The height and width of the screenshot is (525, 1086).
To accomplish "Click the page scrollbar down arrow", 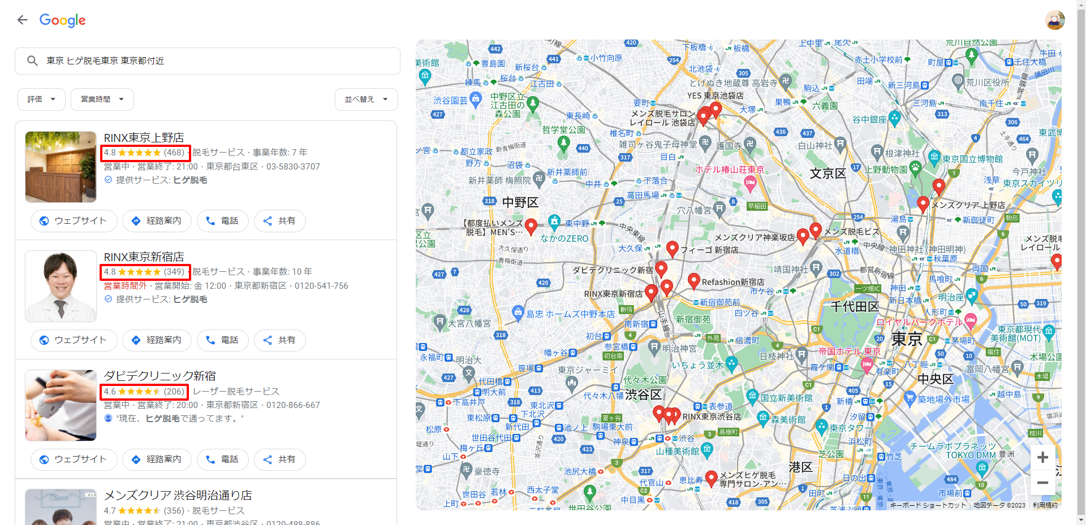I will coord(1081,520).
